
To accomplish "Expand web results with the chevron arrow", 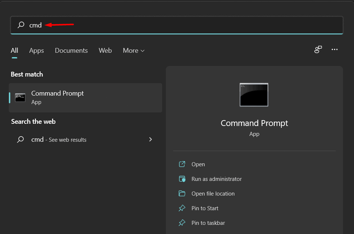I will pos(150,140).
